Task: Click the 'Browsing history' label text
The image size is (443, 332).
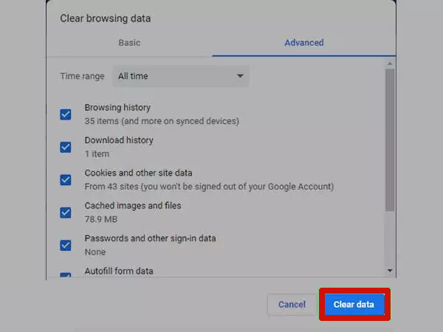Action: coord(118,108)
